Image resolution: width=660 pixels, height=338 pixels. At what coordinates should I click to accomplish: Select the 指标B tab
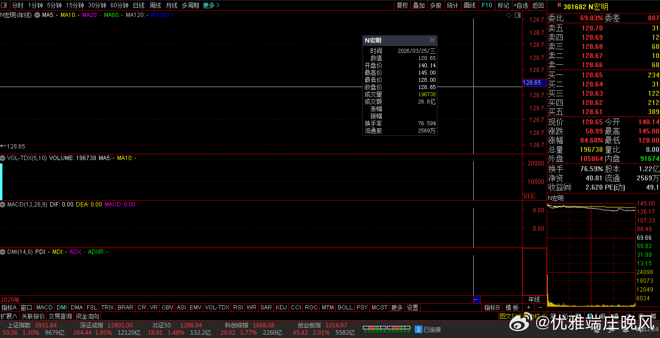pyautogui.click(x=492, y=308)
